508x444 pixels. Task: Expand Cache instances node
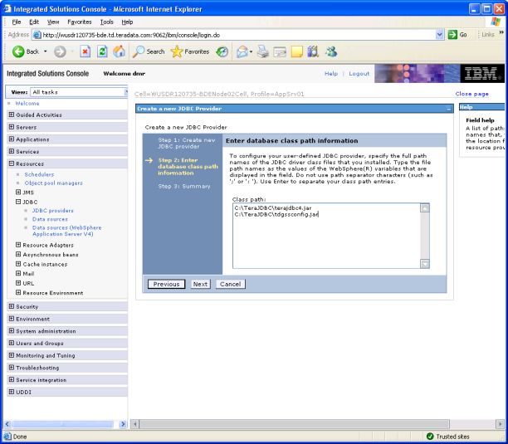tap(18, 264)
